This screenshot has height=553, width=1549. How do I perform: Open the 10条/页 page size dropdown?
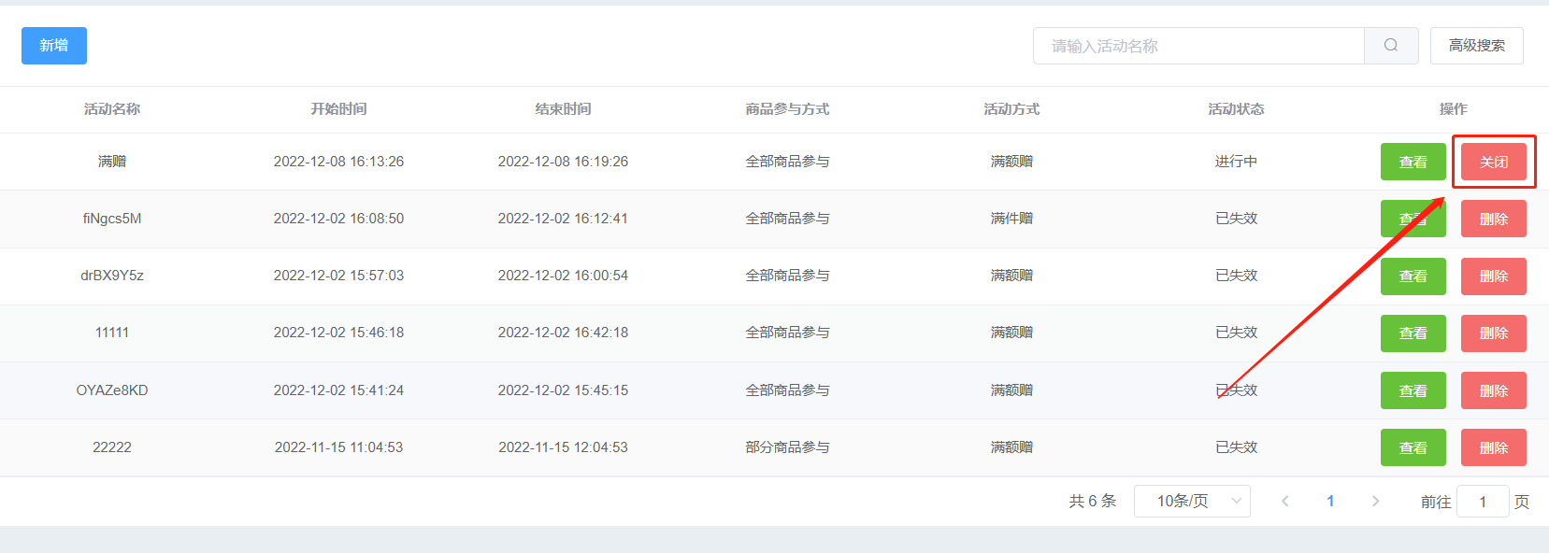[1192, 502]
